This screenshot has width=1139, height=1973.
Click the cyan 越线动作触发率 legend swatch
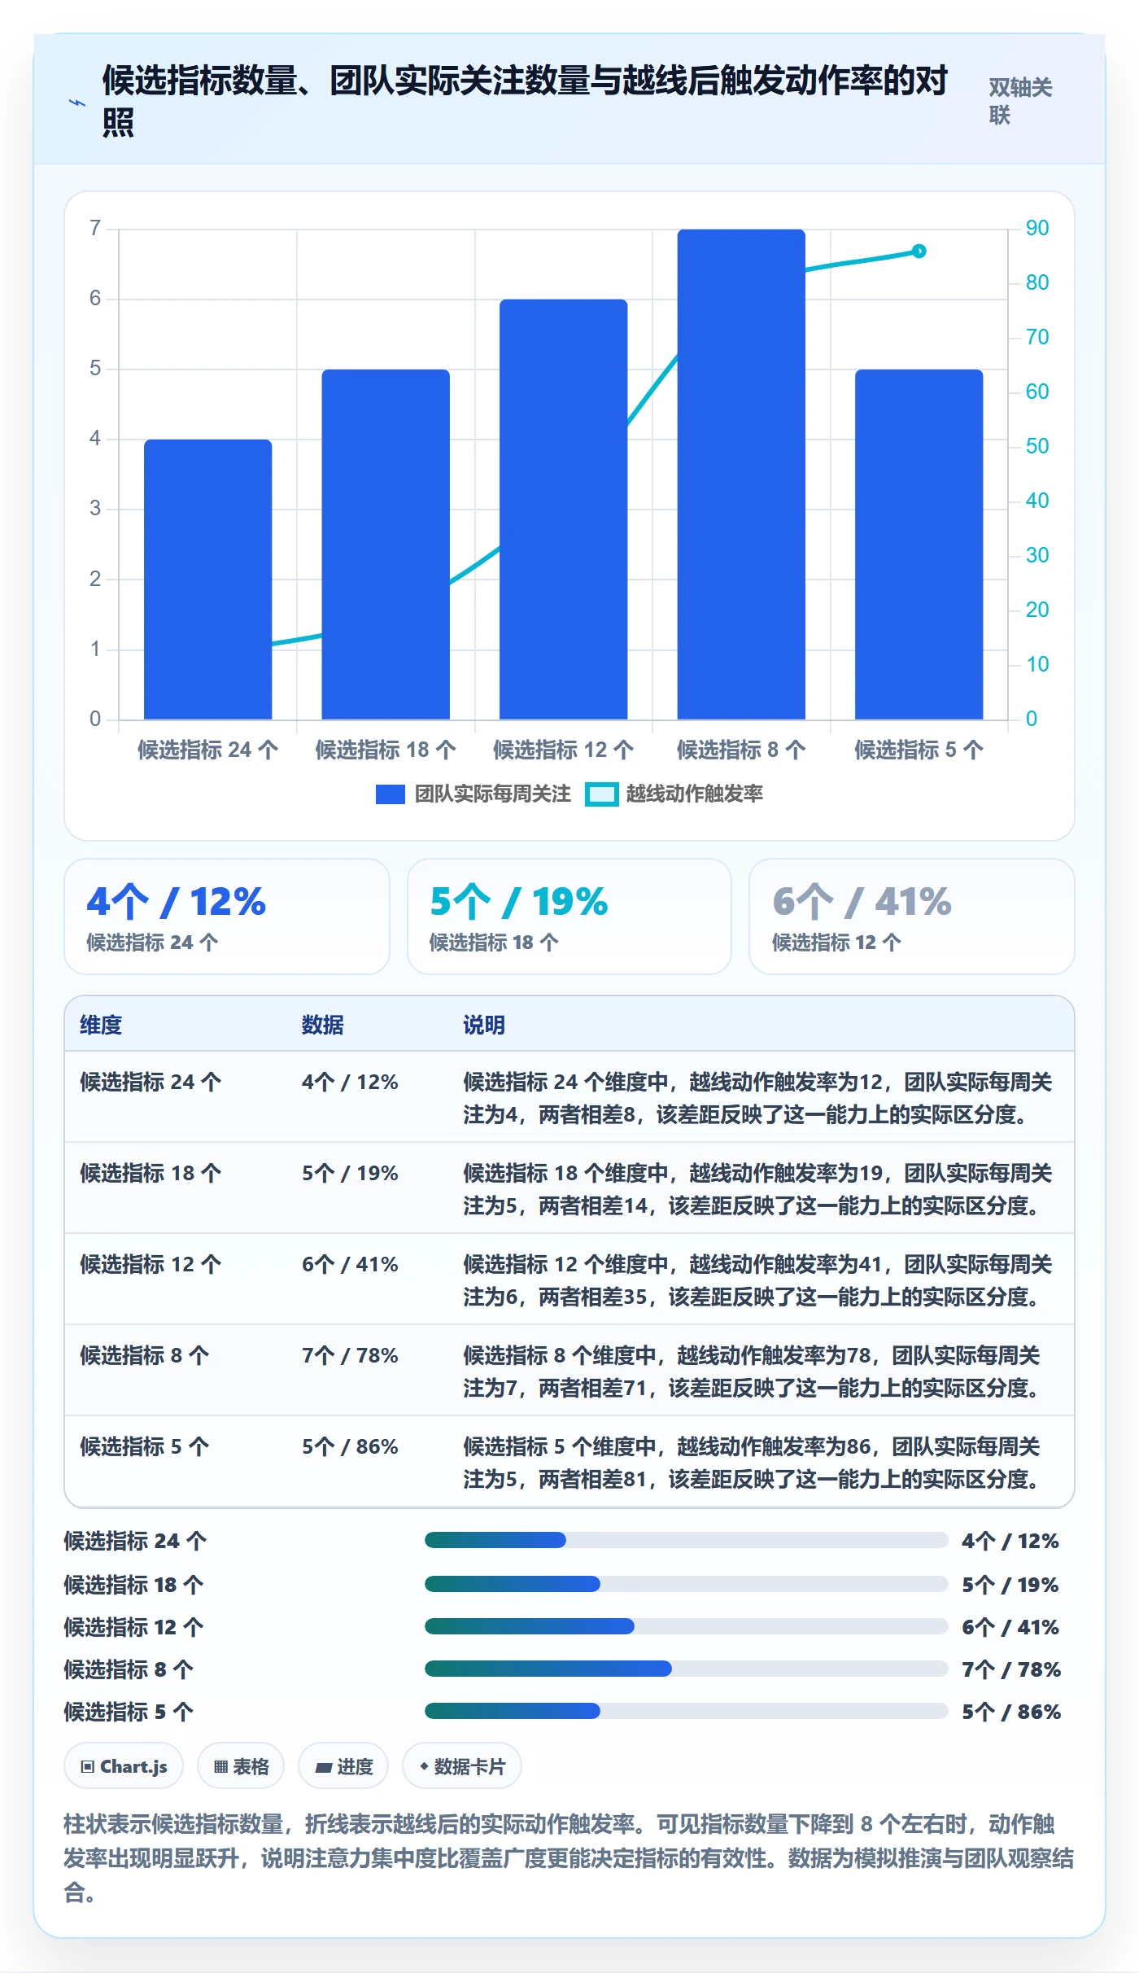[602, 794]
